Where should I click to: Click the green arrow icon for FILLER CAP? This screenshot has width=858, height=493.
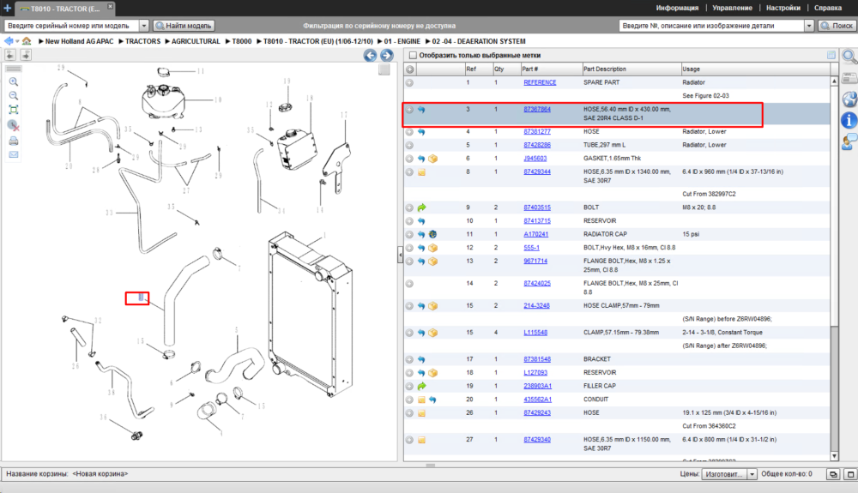(x=421, y=386)
